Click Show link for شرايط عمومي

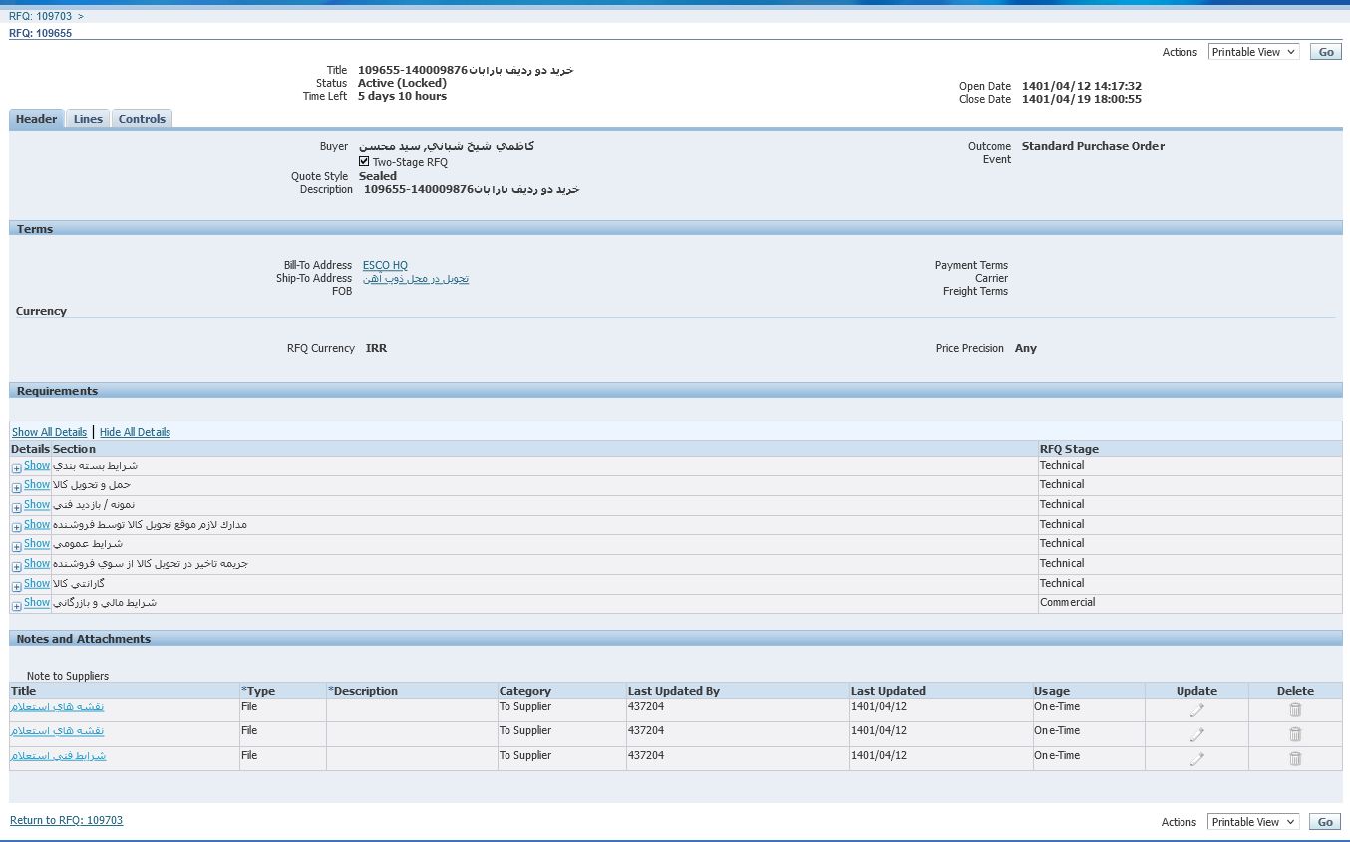[37, 543]
